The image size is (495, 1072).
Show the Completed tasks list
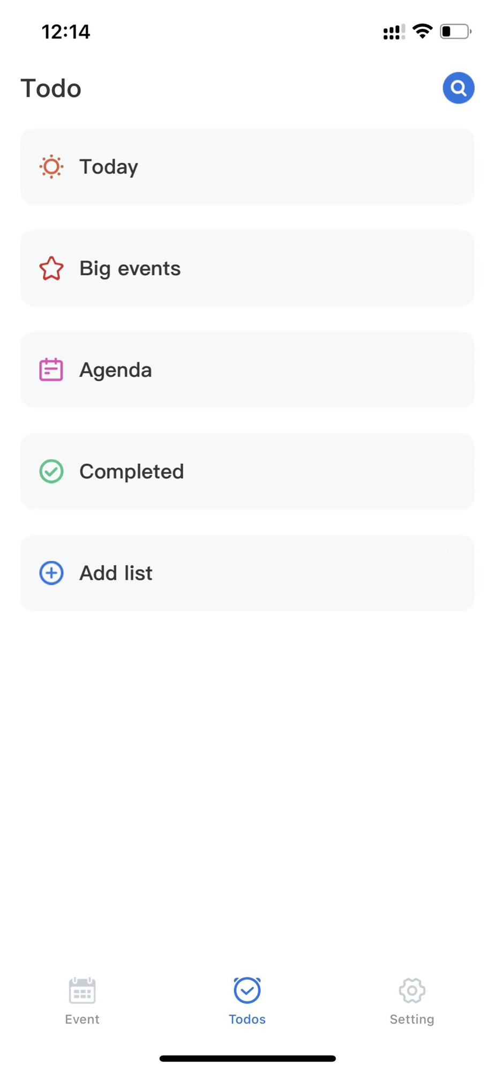click(x=247, y=471)
